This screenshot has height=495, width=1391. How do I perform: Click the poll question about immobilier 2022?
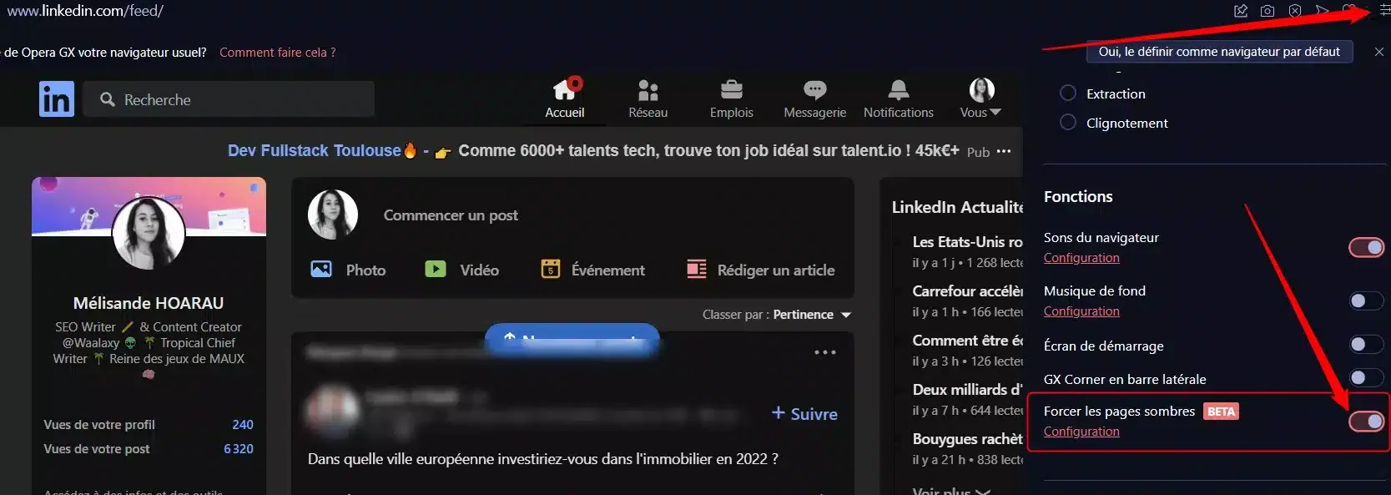point(542,459)
